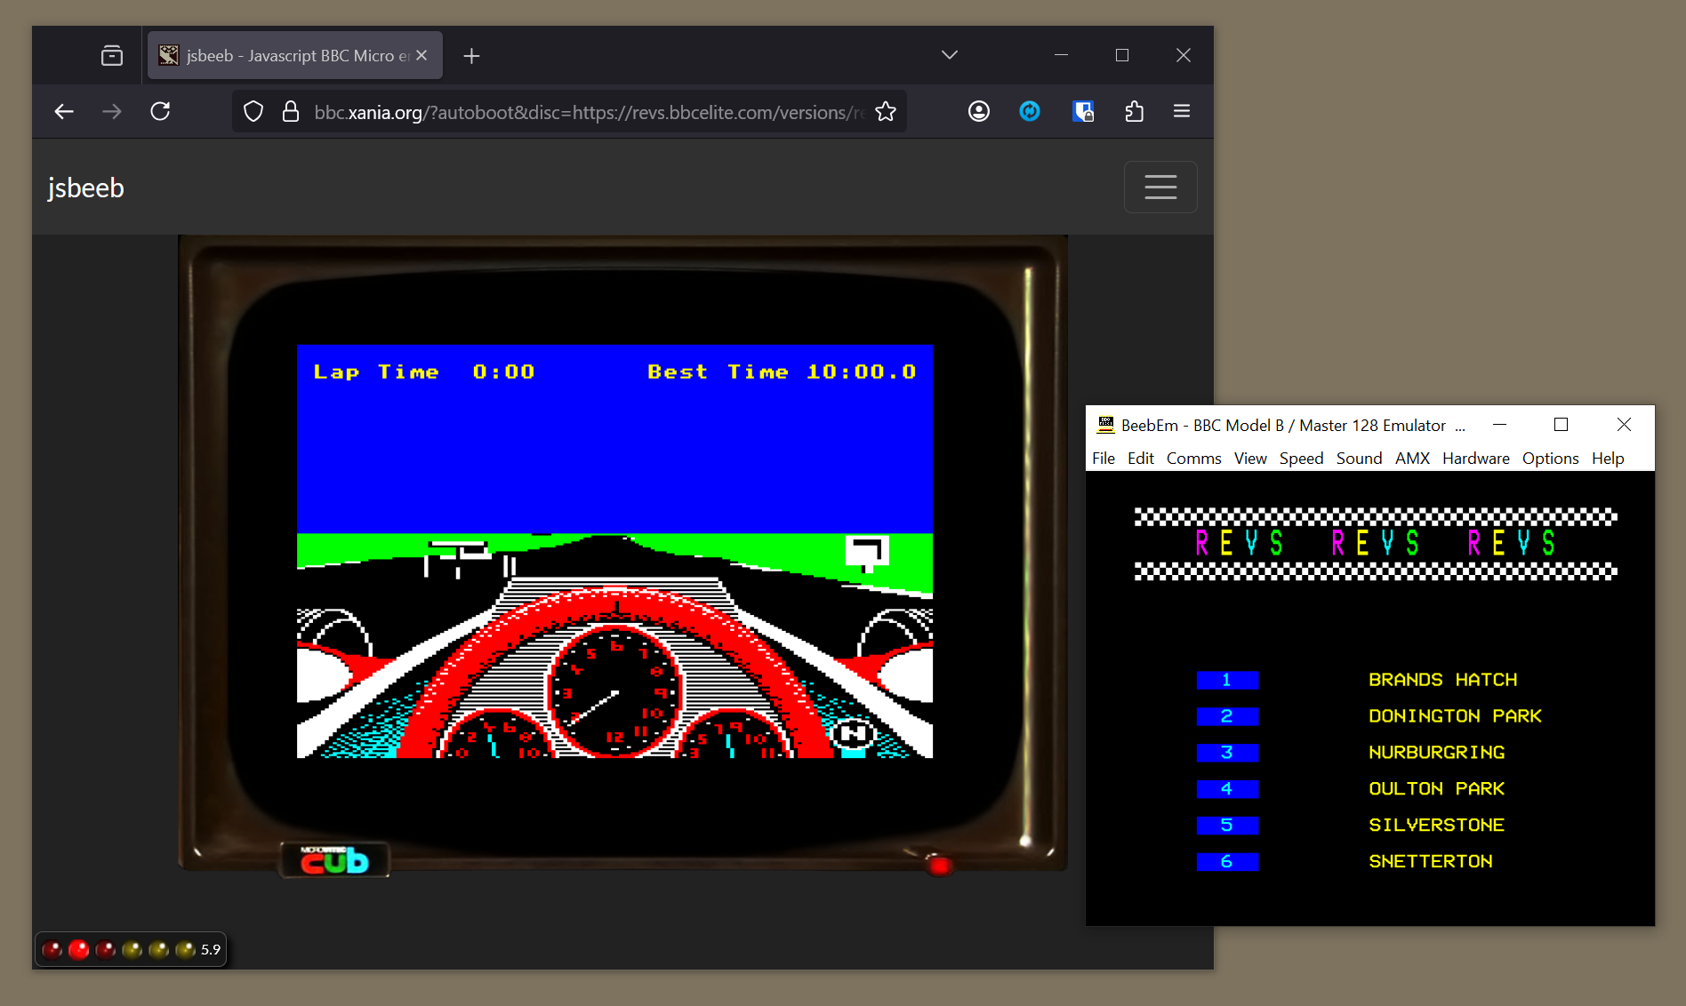Expand the list all tabs chevron
Image resolution: width=1686 pixels, height=1006 pixels.
(950, 55)
